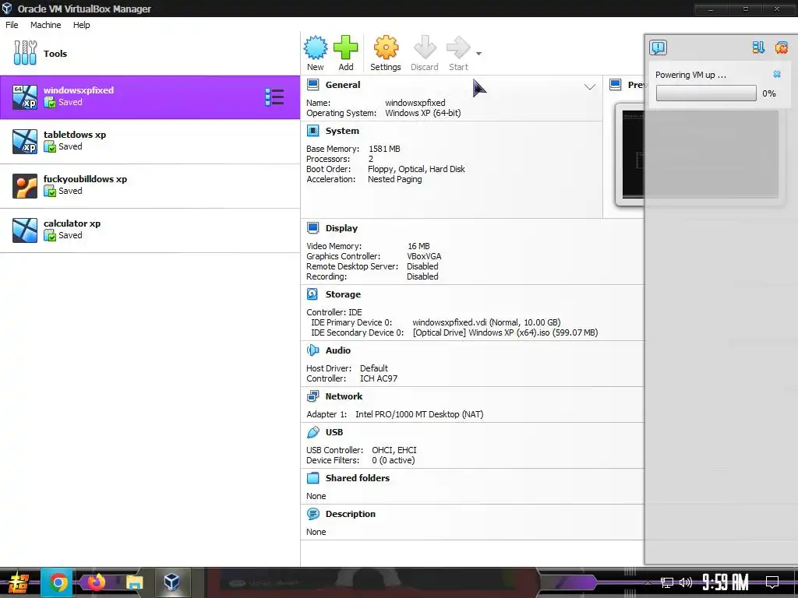This screenshot has width=798, height=598.
Task: Click the New machine toolbar icon
Action: coord(316,47)
